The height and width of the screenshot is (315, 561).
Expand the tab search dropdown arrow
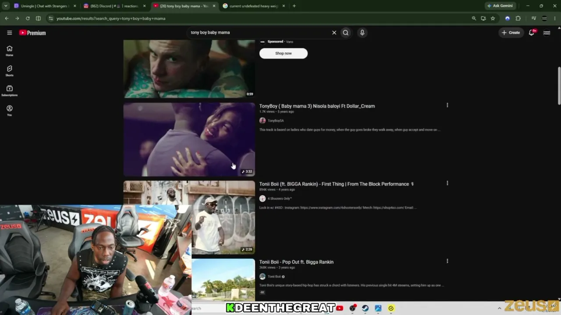(6, 6)
